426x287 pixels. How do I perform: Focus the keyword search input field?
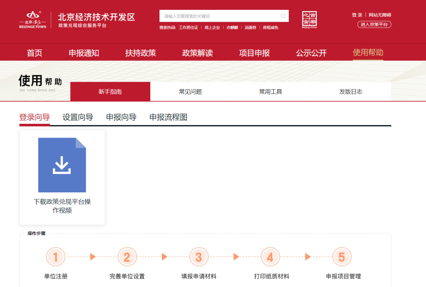tap(221, 16)
